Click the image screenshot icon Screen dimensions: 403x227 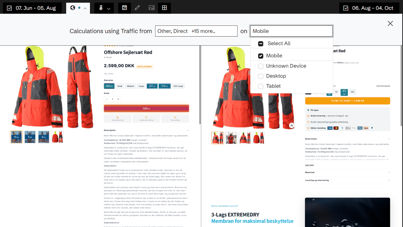click(151, 8)
